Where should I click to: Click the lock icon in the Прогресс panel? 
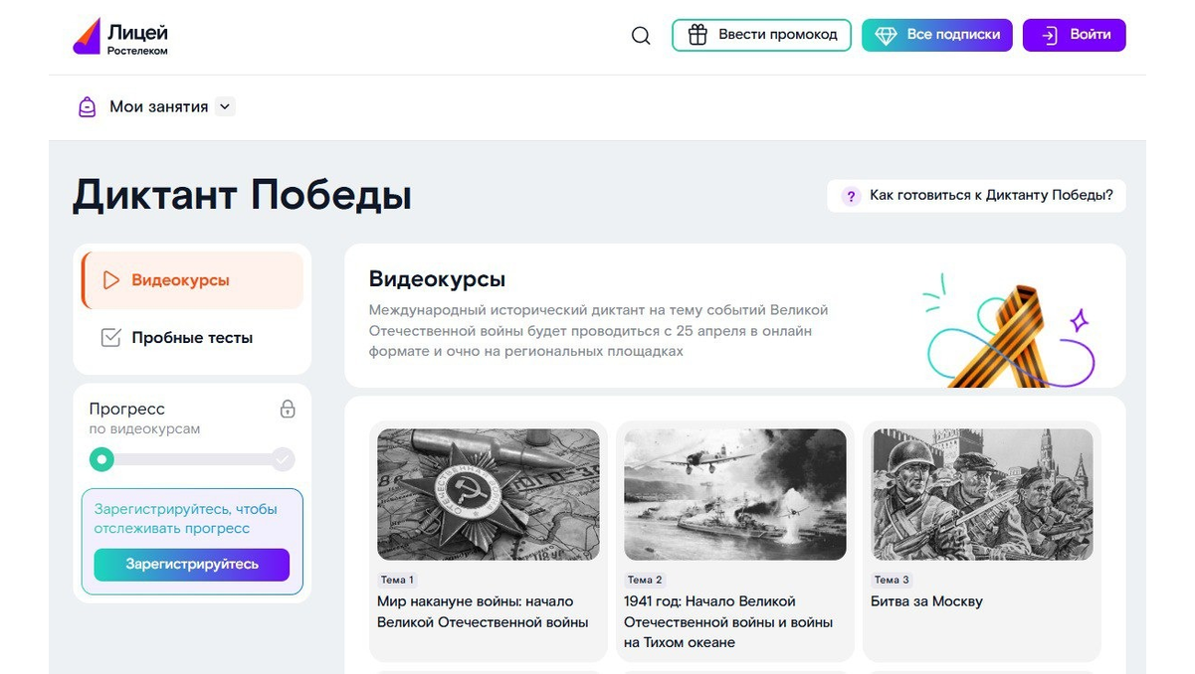[288, 409]
